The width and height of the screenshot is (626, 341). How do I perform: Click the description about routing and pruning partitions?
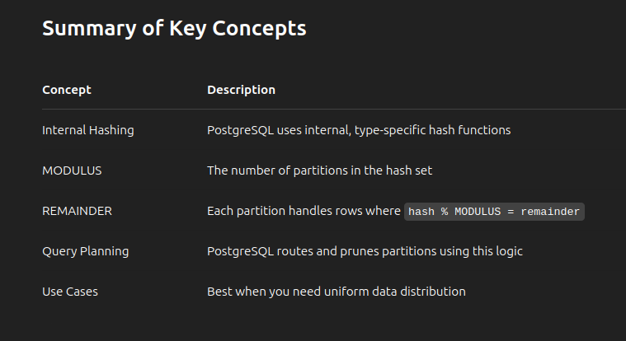pyautogui.click(x=365, y=251)
